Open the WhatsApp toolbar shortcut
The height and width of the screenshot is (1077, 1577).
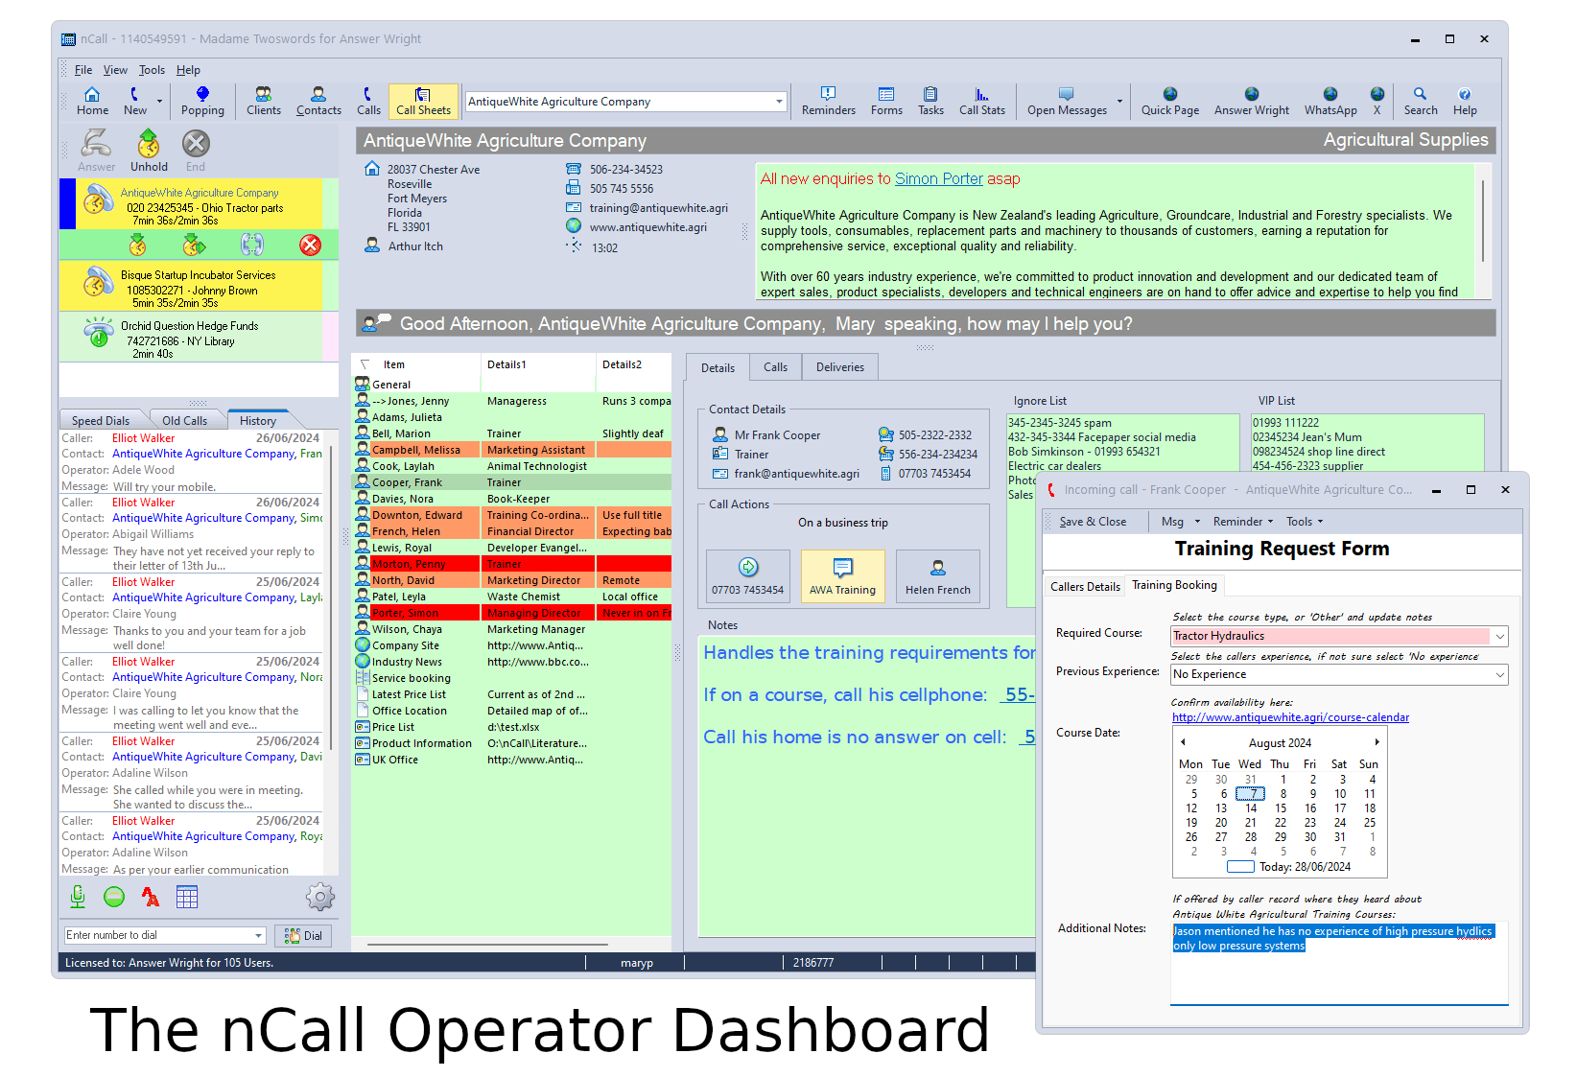click(1330, 101)
